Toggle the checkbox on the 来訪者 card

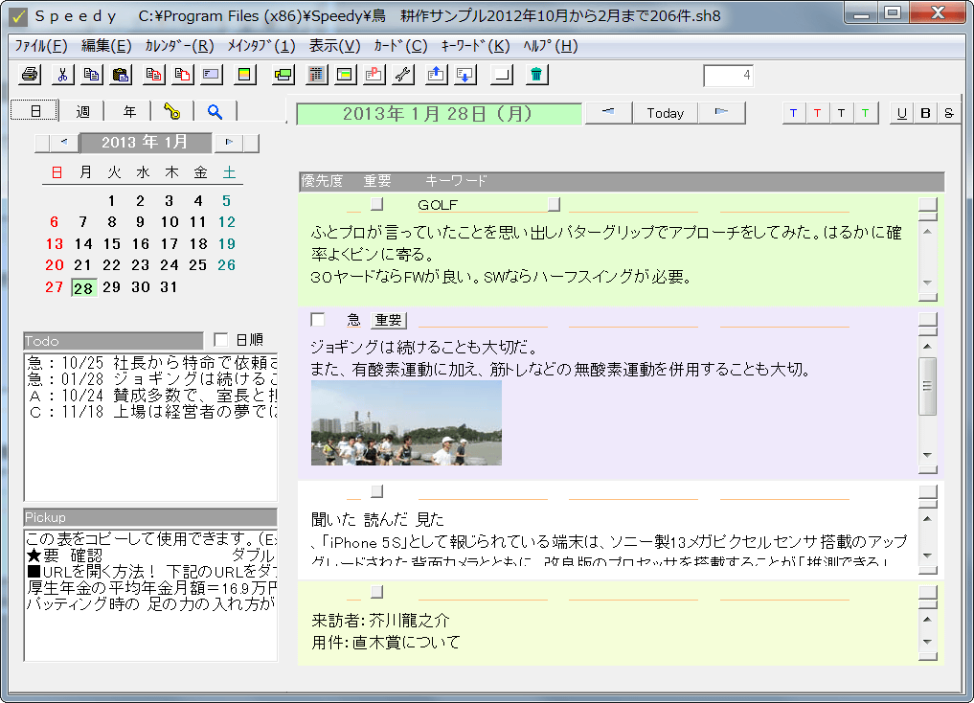pyautogui.click(x=377, y=592)
